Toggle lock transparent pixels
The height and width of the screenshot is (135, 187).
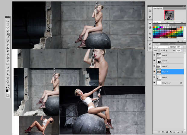coord(159,51)
